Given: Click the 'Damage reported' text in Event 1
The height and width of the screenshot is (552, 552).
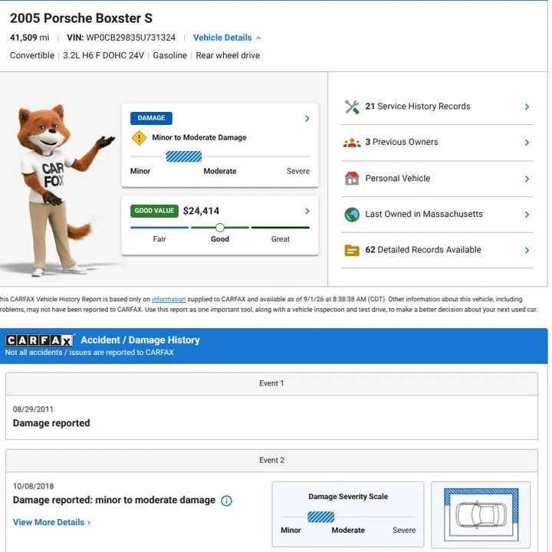Looking at the screenshot, I should [x=51, y=423].
